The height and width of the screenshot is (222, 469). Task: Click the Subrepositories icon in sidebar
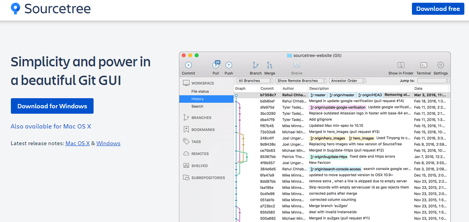(186, 178)
